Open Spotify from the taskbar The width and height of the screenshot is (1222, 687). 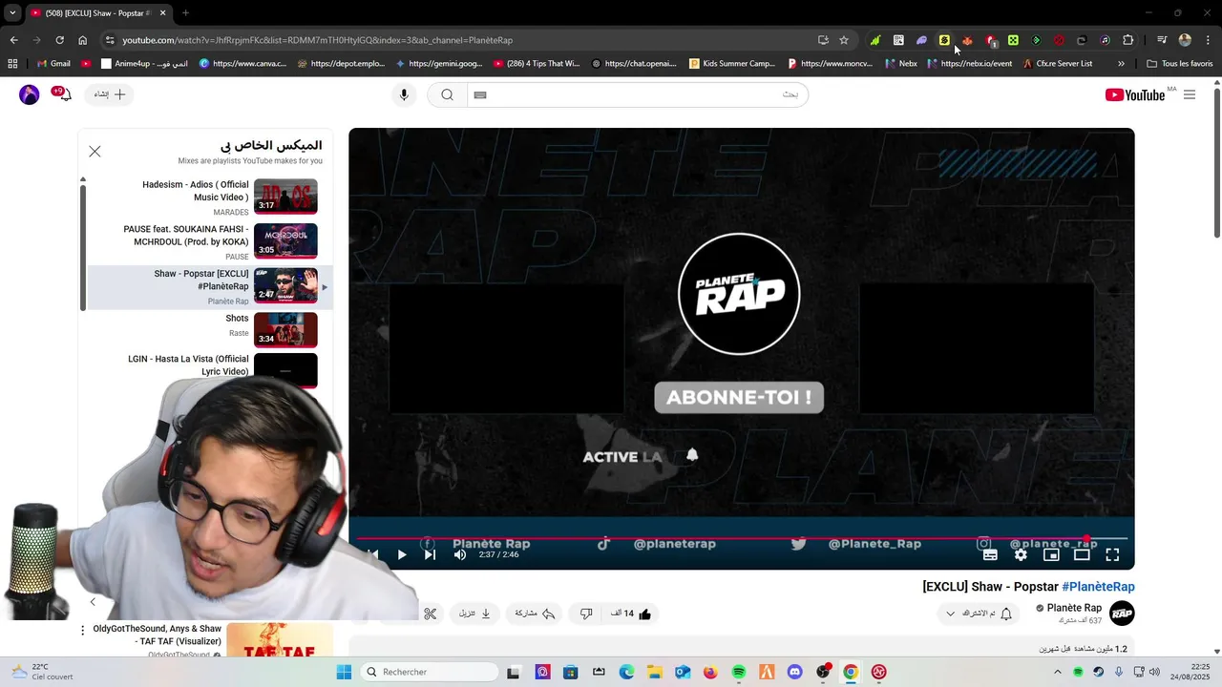(x=739, y=672)
